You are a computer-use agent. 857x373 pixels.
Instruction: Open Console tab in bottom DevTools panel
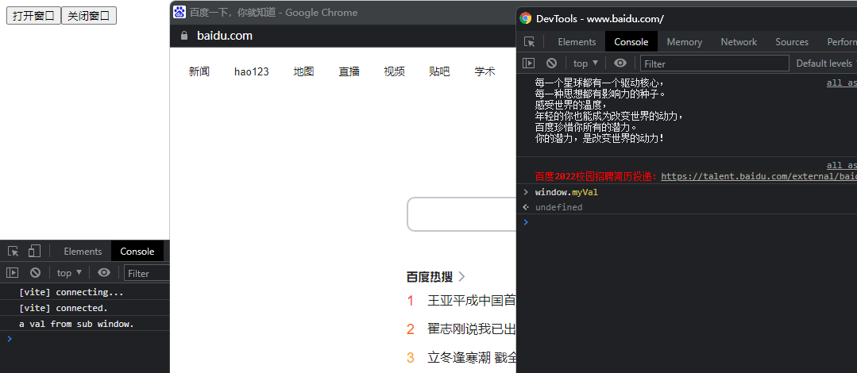[137, 252]
